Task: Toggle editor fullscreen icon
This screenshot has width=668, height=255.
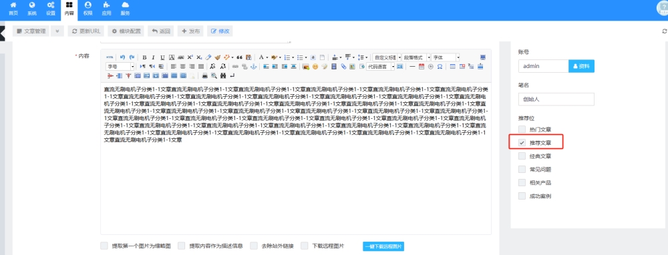Action: 483,57
